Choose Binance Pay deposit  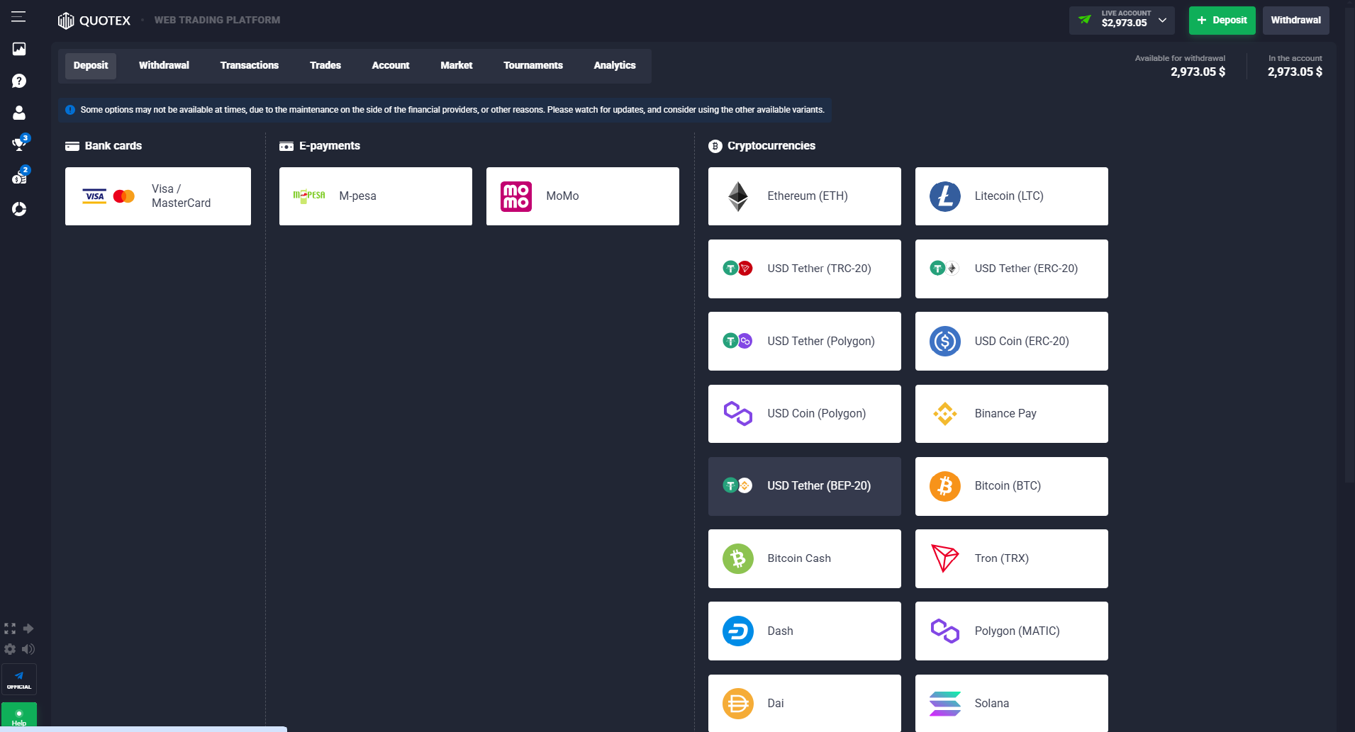[x=1012, y=414]
